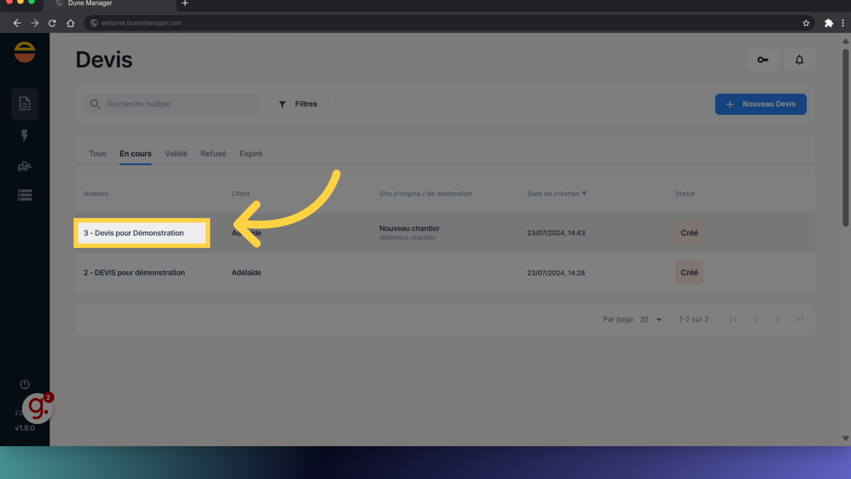Switch to the Expiré tab
Viewport: 851px width, 479px height.
click(x=250, y=153)
